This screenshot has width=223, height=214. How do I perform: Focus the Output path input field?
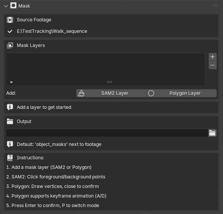107,133
